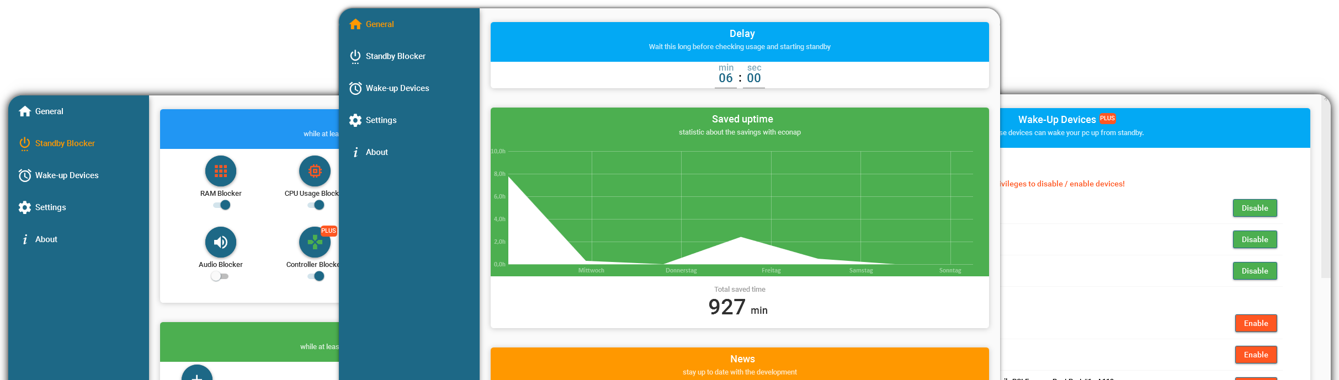Viewport: 1339px width, 380px height.
Task: Click the Donnerstag axis label
Action: [x=681, y=270]
